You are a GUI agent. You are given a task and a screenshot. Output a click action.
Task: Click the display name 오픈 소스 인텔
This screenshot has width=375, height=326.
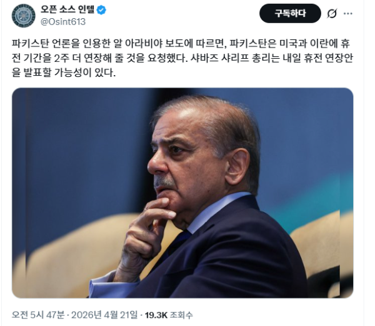(x=67, y=9)
